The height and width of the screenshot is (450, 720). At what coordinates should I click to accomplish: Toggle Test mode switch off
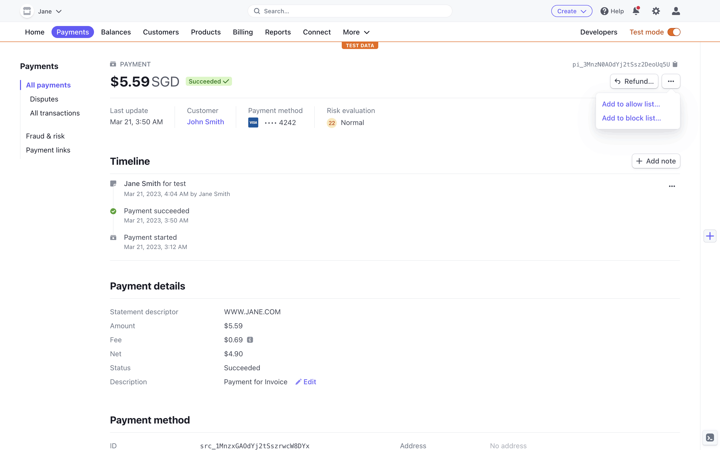(674, 32)
